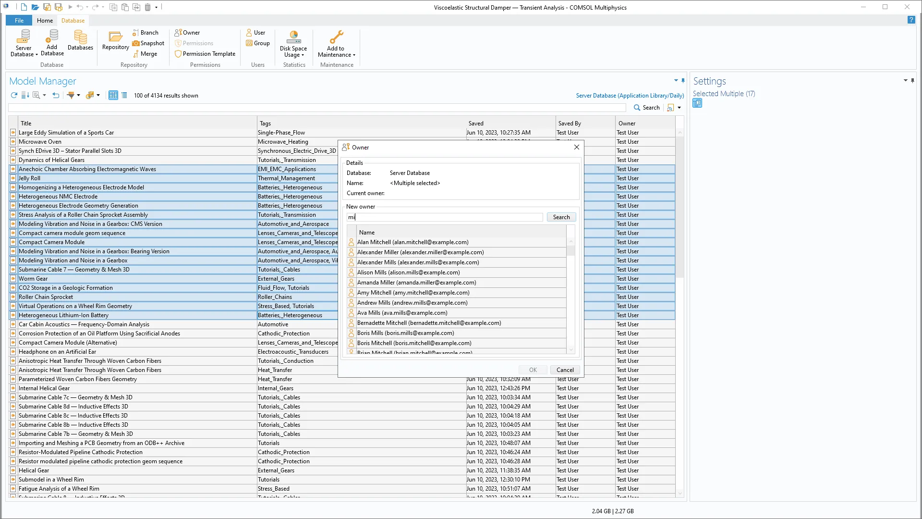Image resolution: width=922 pixels, height=519 pixels.
Task: Click the Refresh icon in Model Manager
Action: point(14,95)
